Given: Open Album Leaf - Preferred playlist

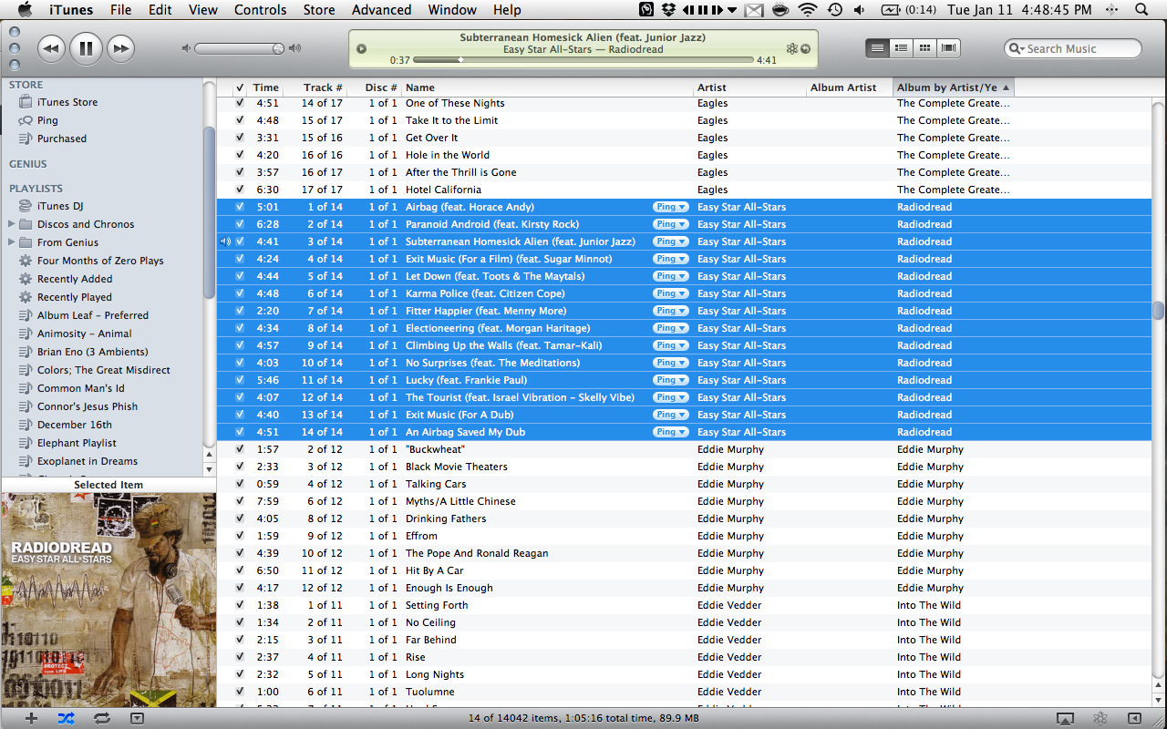Looking at the screenshot, I should [x=92, y=315].
